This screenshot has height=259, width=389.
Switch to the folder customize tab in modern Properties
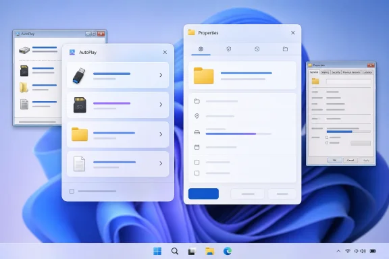285,49
